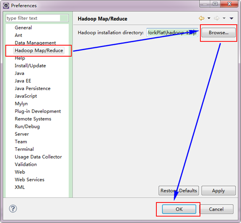Clear filter text using the box icon
Viewport: 241px width, 223px height.
[x=64, y=18]
